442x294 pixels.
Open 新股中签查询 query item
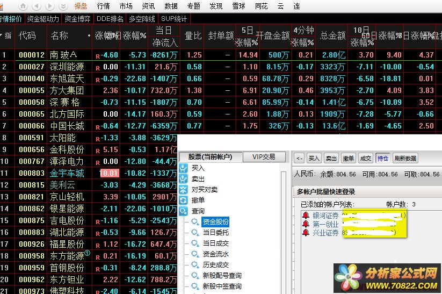(x=222, y=286)
